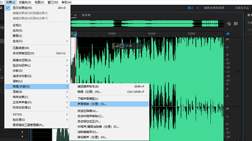Click the upper dB amplitude scale label
Viewport: 252px width, 141px height.
227,39
